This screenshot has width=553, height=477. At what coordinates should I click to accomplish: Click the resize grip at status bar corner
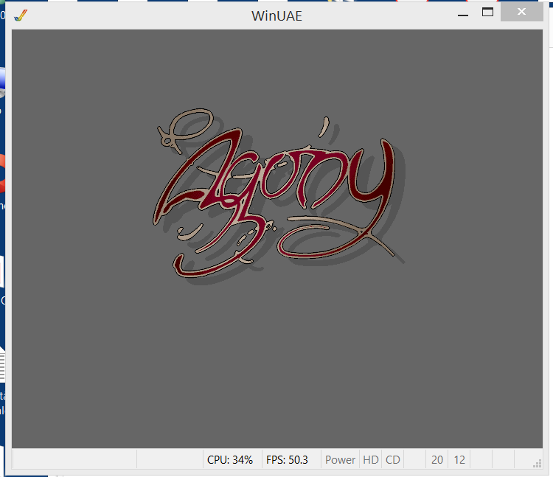pyautogui.click(x=537, y=464)
